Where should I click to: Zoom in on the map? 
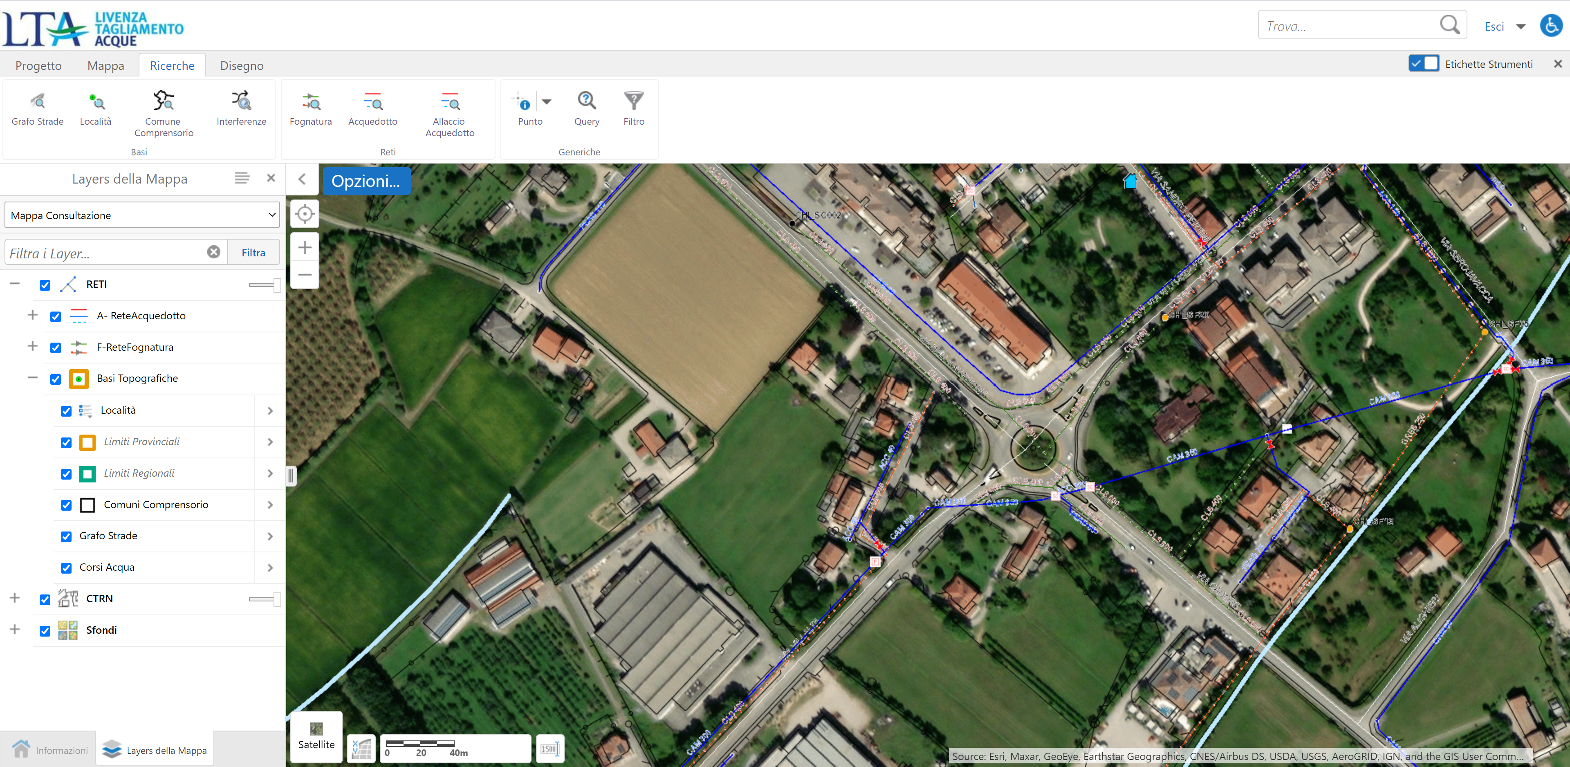[304, 247]
